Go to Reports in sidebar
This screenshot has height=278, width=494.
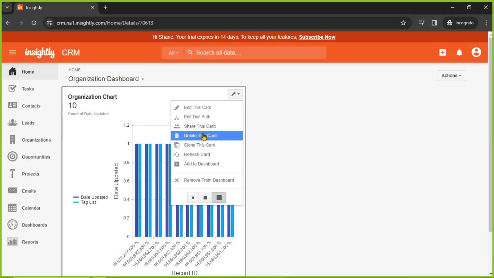pyautogui.click(x=30, y=242)
